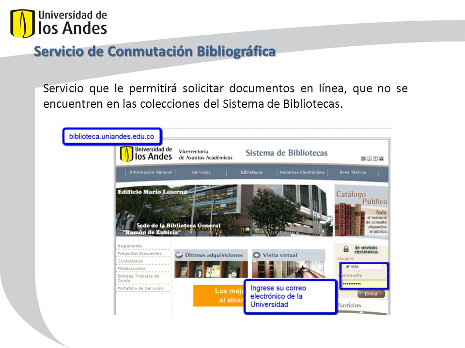Image resolution: width=465 pixels, height=348 pixels.
Task: Click the information icon in site header
Action: 369,159
